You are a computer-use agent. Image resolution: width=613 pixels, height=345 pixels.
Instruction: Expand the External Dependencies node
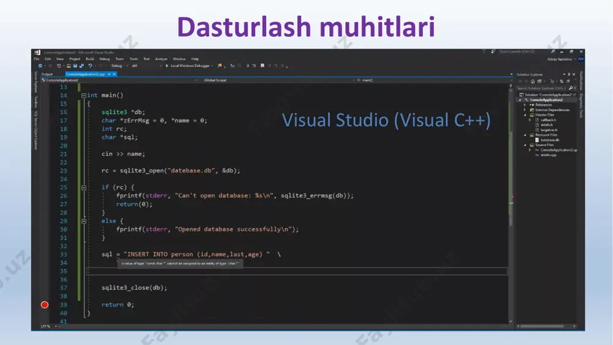(525, 110)
